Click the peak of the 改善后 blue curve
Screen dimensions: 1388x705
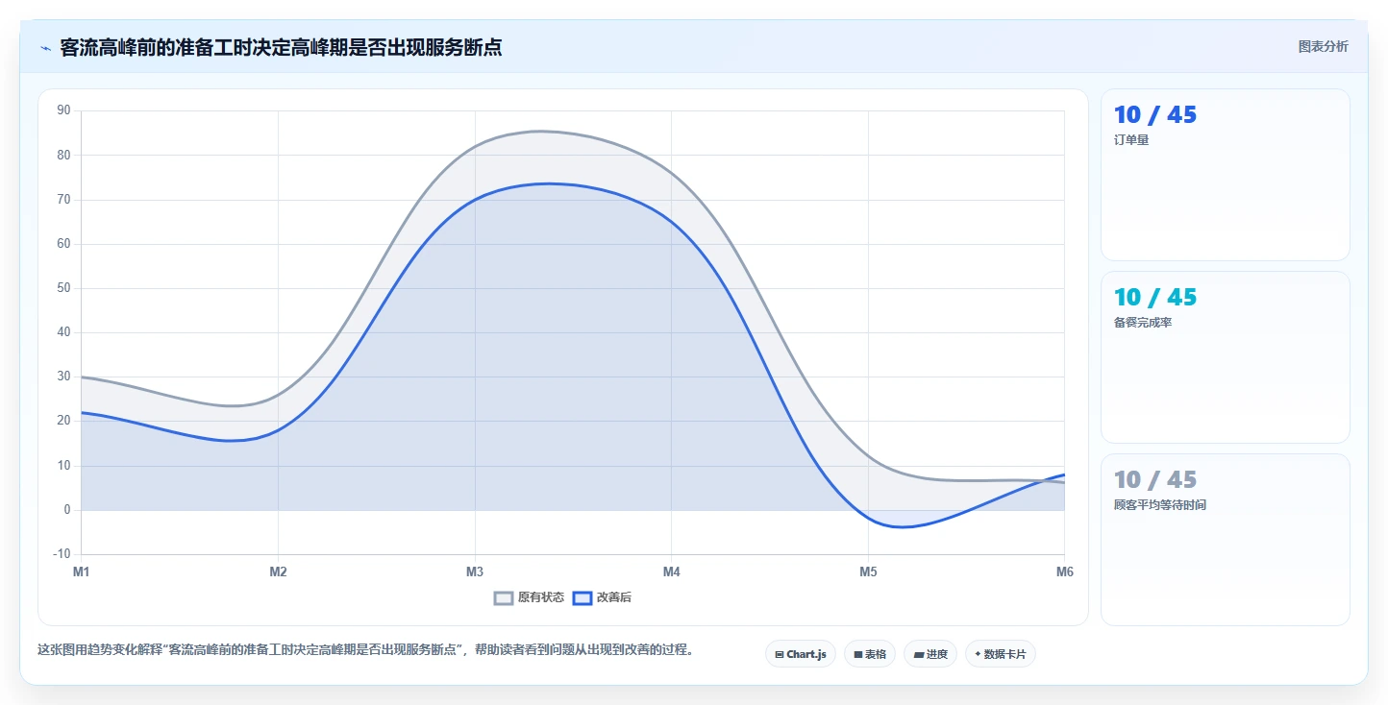[548, 183]
